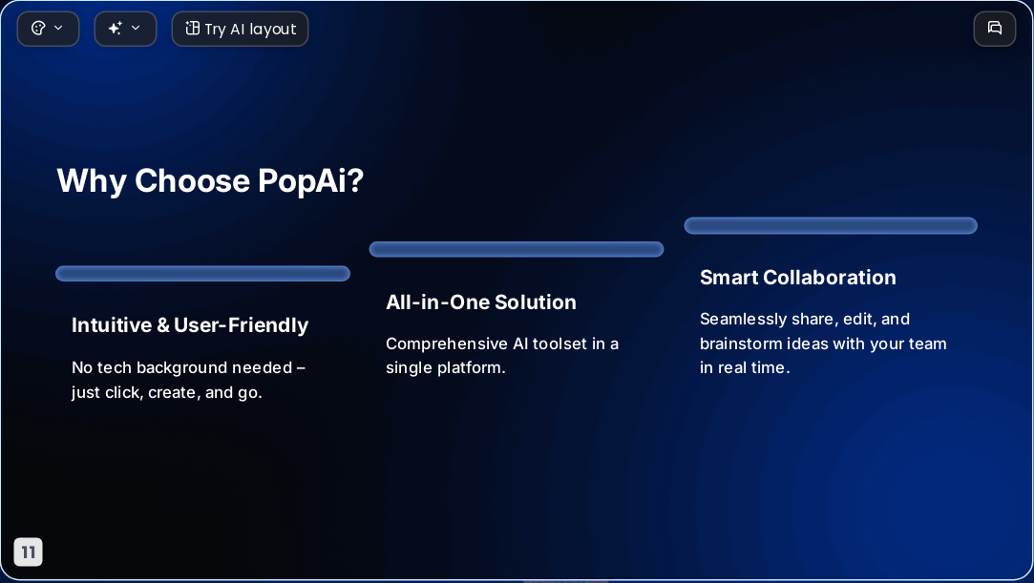Select the blue bar above Intuitive & User-Friendly
This screenshot has width=1034, height=583.
(203, 274)
